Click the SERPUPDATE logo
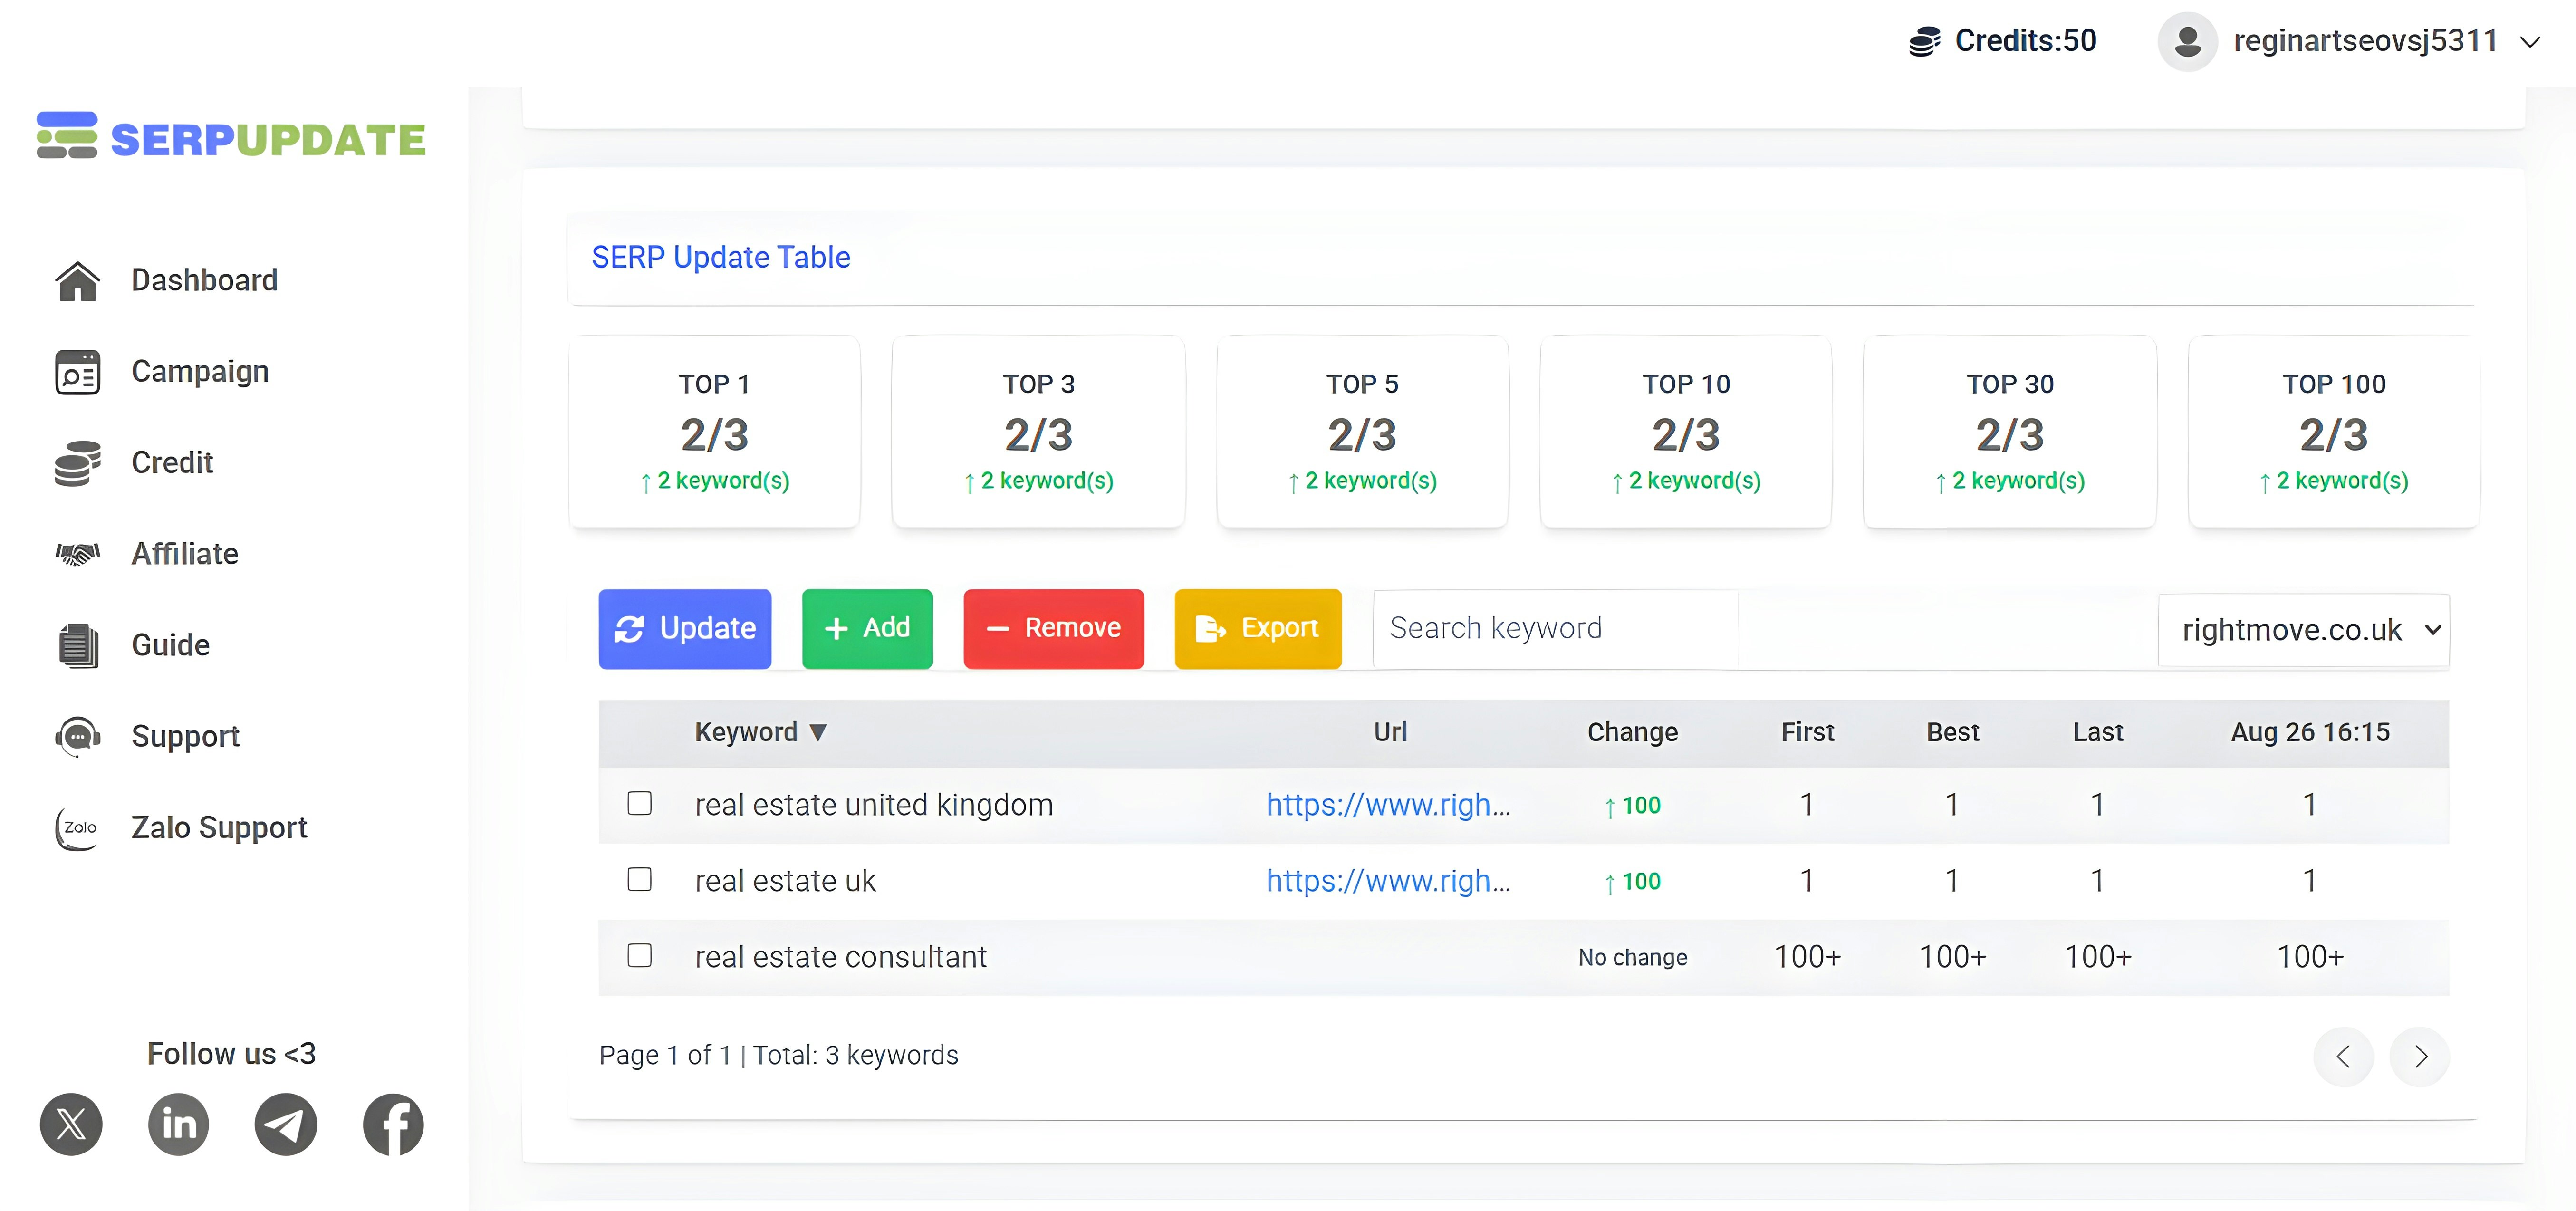This screenshot has height=1211, width=2576. coord(231,137)
